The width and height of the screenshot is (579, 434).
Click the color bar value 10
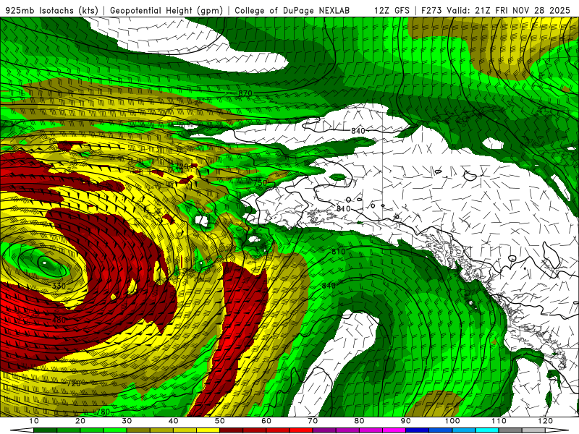coord(33,421)
